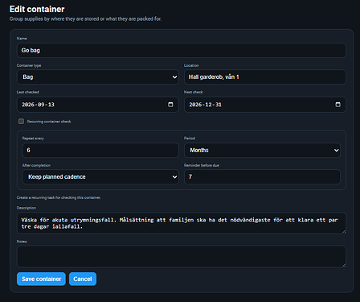Click the 'Create a recurring task' hint text
The height and width of the screenshot is (302, 360).
[x=59, y=197]
